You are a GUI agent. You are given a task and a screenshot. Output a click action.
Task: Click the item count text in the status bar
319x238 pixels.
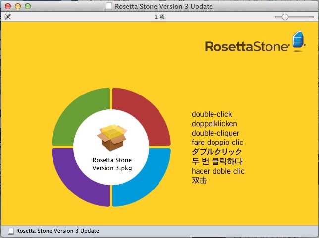pyautogui.click(x=159, y=17)
